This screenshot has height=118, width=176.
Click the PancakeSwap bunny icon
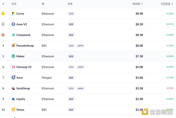pyautogui.click(x=13, y=46)
